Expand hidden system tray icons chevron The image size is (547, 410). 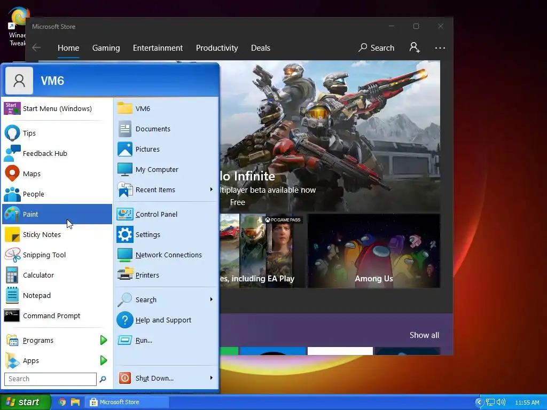(479, 403)
